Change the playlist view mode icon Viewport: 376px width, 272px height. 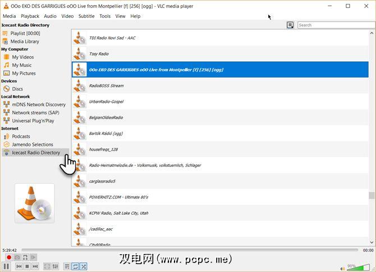pyautogui.click(x=290, y=25)
